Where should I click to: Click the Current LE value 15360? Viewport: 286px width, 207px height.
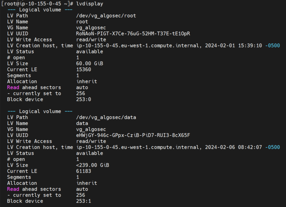tap(84, 69)
